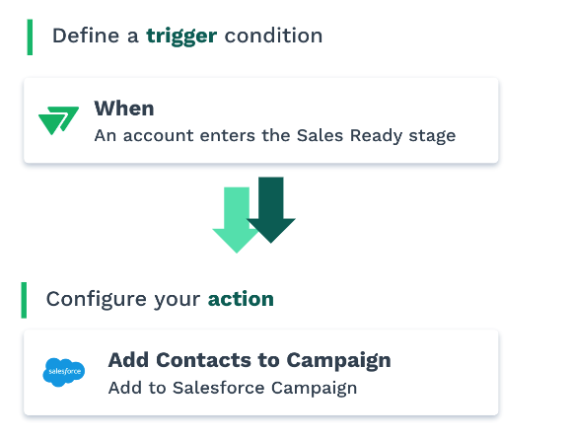Open the 'Add Contacts to Campaign' action title
The image size is (572, 441).
pyautogui.click(x=250, y=360)
